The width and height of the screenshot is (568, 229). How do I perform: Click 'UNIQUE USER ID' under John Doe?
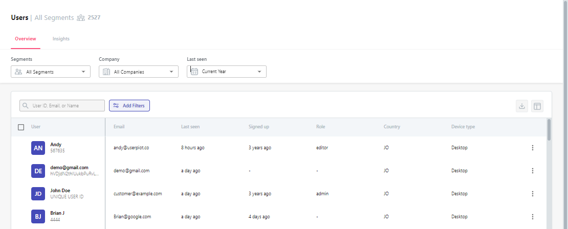point(67,197)
